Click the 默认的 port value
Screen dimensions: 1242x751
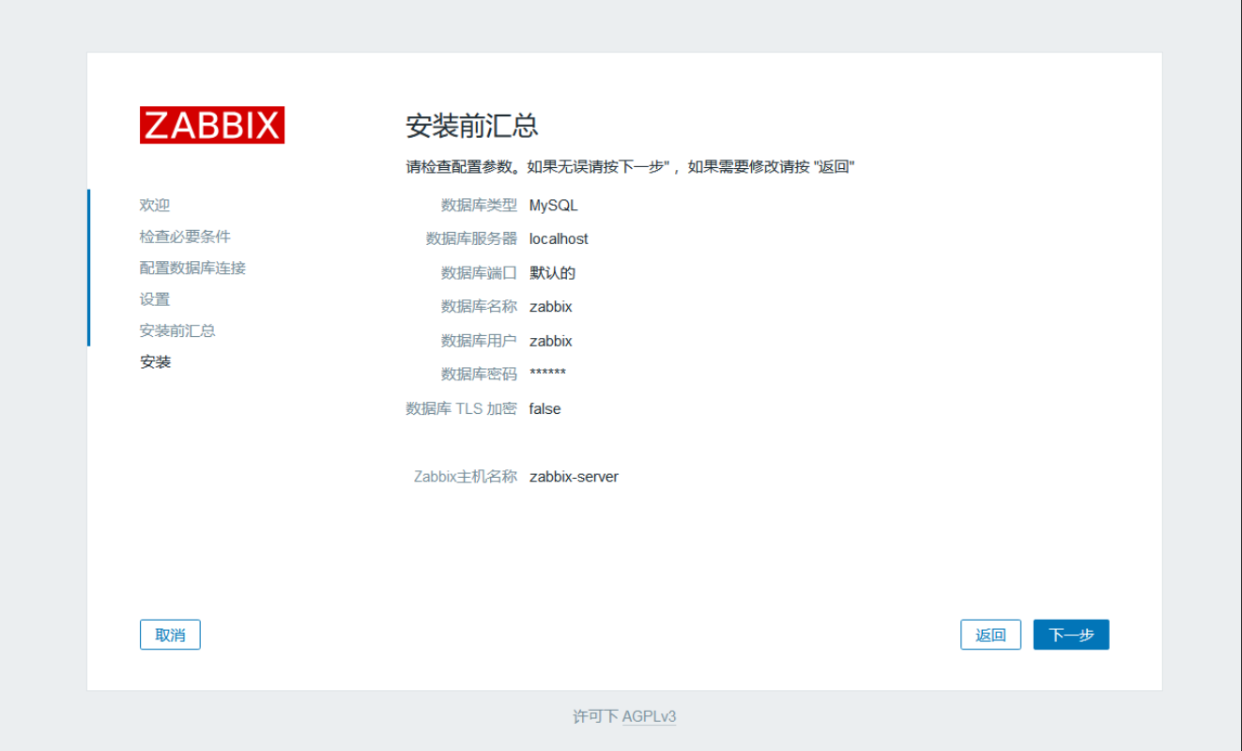pos(552,273)
